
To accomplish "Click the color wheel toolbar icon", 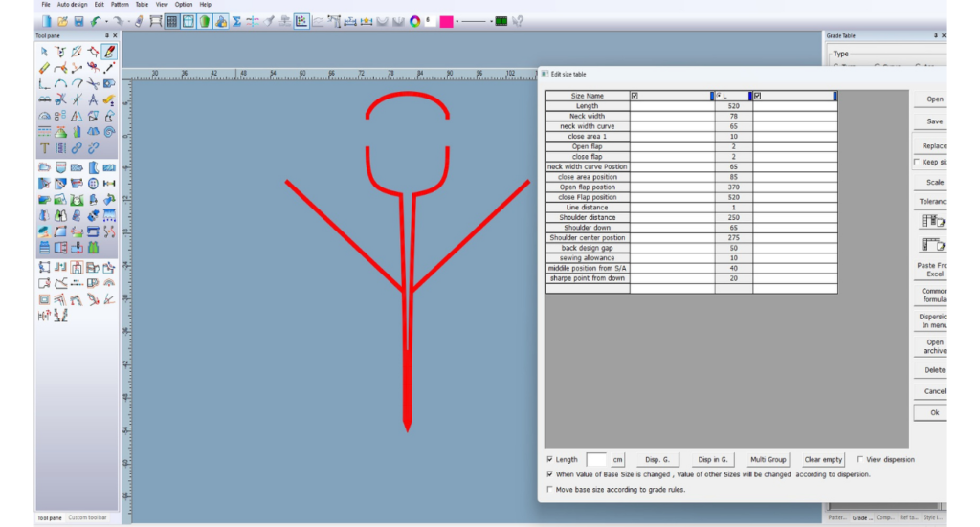I will pyautogui.click(x=415, y=21).
